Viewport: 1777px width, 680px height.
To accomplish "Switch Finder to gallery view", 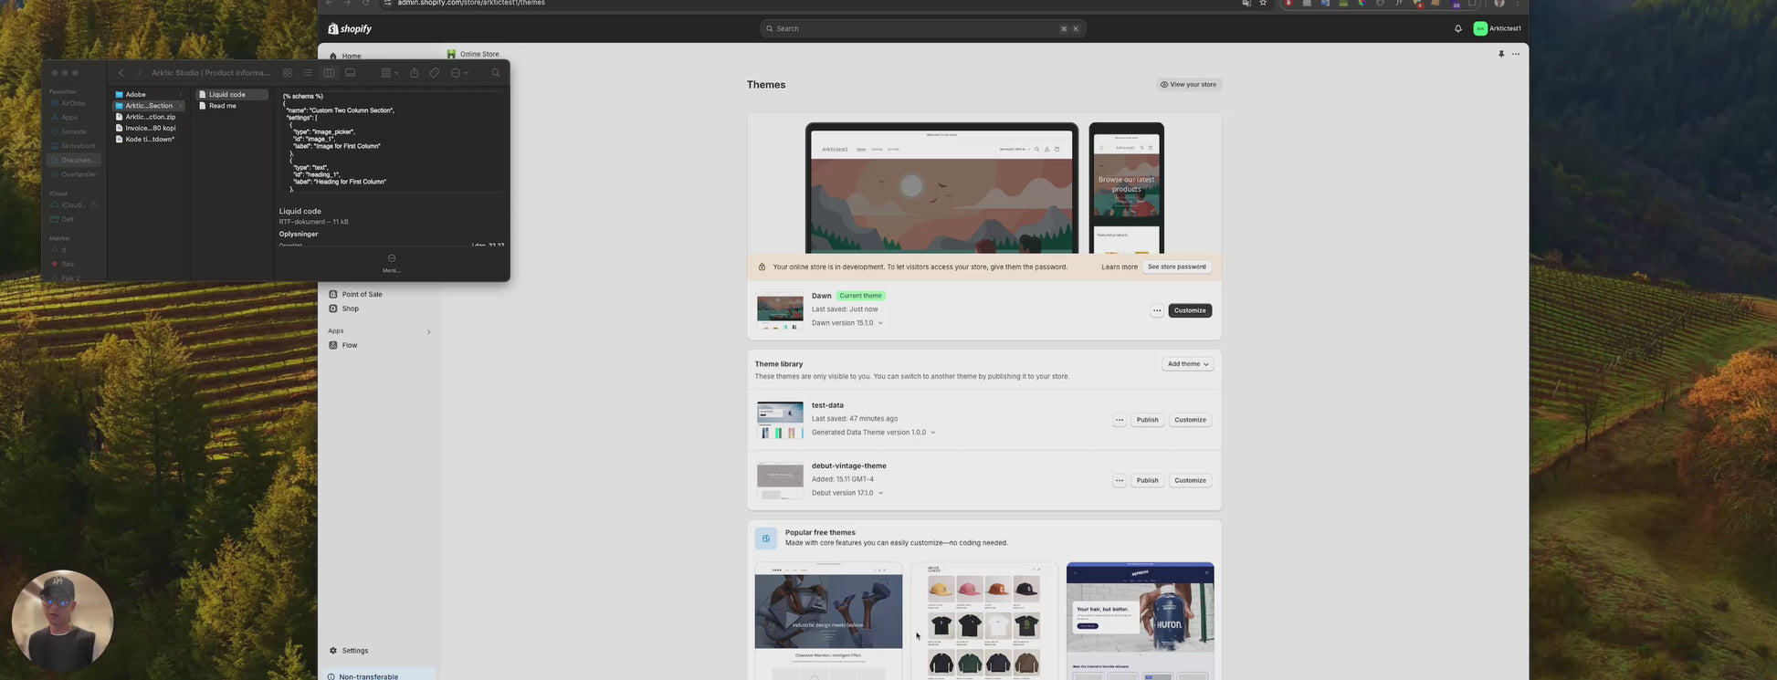I will [350, 73].
